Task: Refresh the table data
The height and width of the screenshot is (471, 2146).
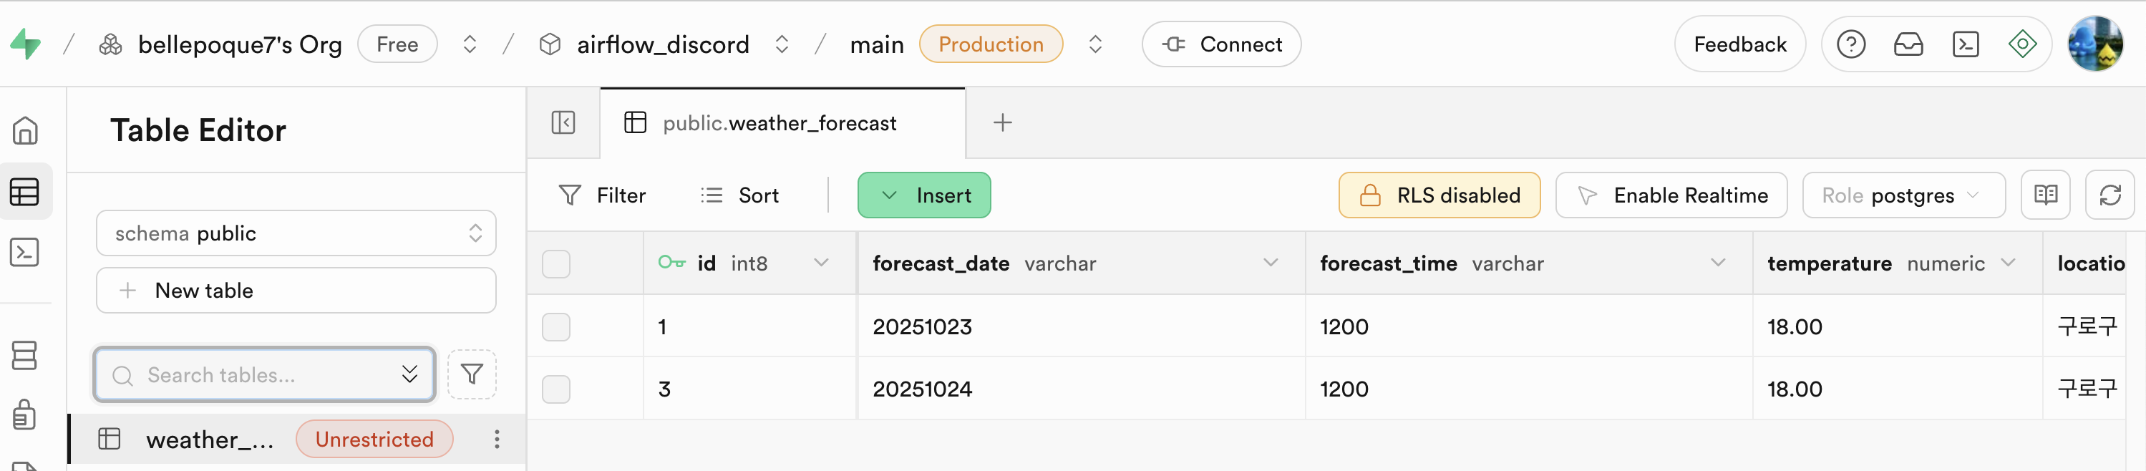Action: tap(2109, 195)
